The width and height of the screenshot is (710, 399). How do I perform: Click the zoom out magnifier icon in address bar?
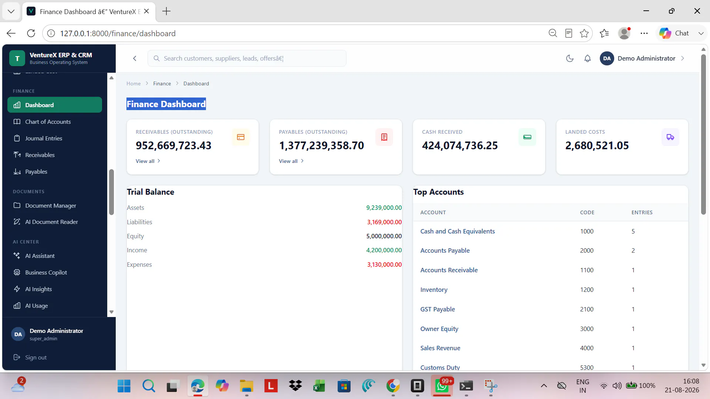pos(553,33)
